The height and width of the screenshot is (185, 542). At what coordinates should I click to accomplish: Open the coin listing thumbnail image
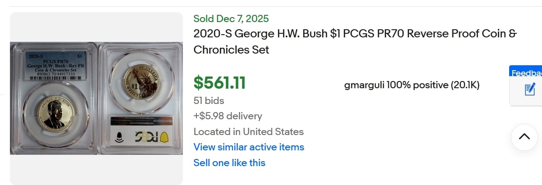(x=96, y=98)
